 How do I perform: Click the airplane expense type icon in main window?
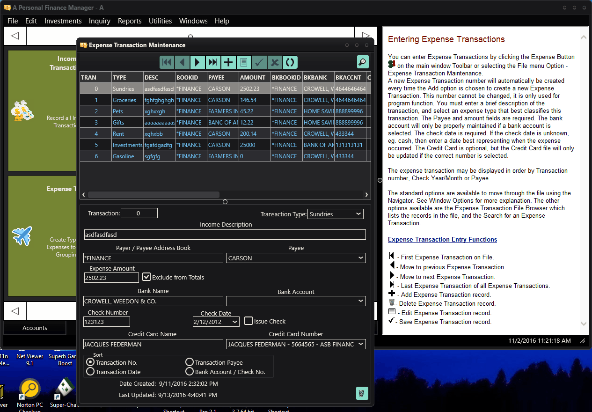[x=22, y=235]
